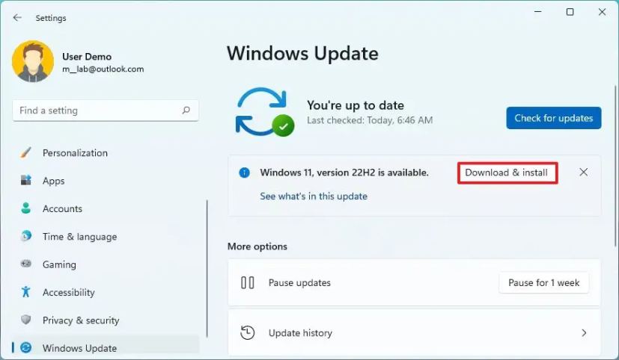Click the Pause updates label
Image resolution: width=619 pixels, height=360 pixels.
(x=299, y=283)
